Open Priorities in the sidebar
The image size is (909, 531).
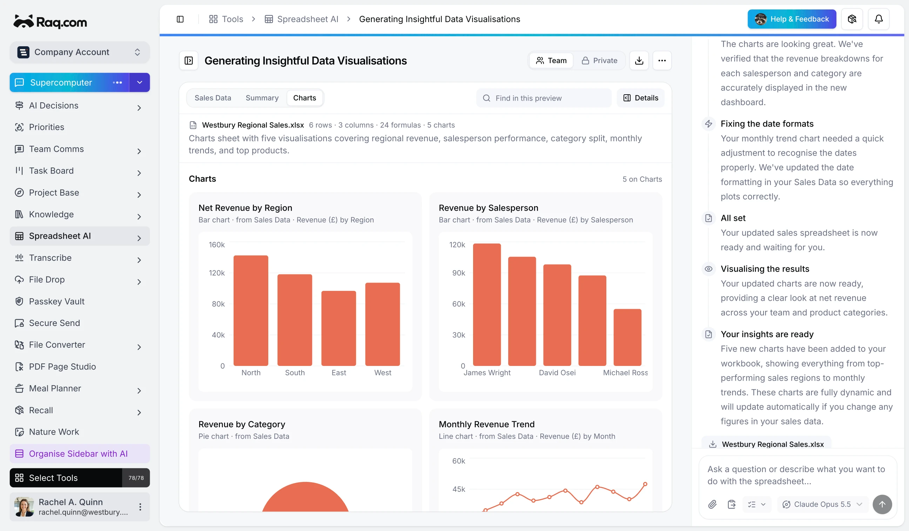80,127
